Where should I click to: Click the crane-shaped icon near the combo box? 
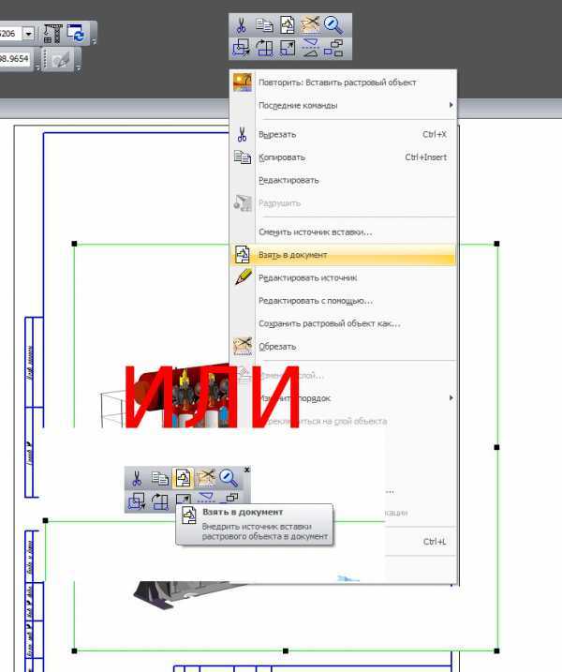(53, 34)
